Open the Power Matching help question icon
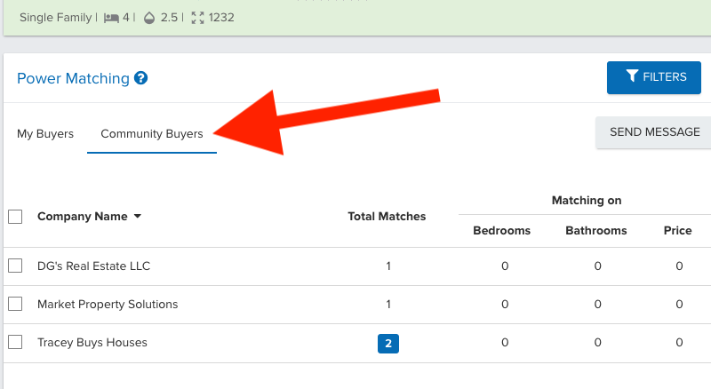 click(141, 78)
